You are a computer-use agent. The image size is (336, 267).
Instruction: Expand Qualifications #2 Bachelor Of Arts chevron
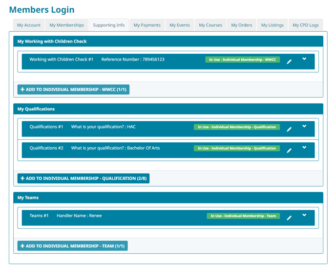304,147
